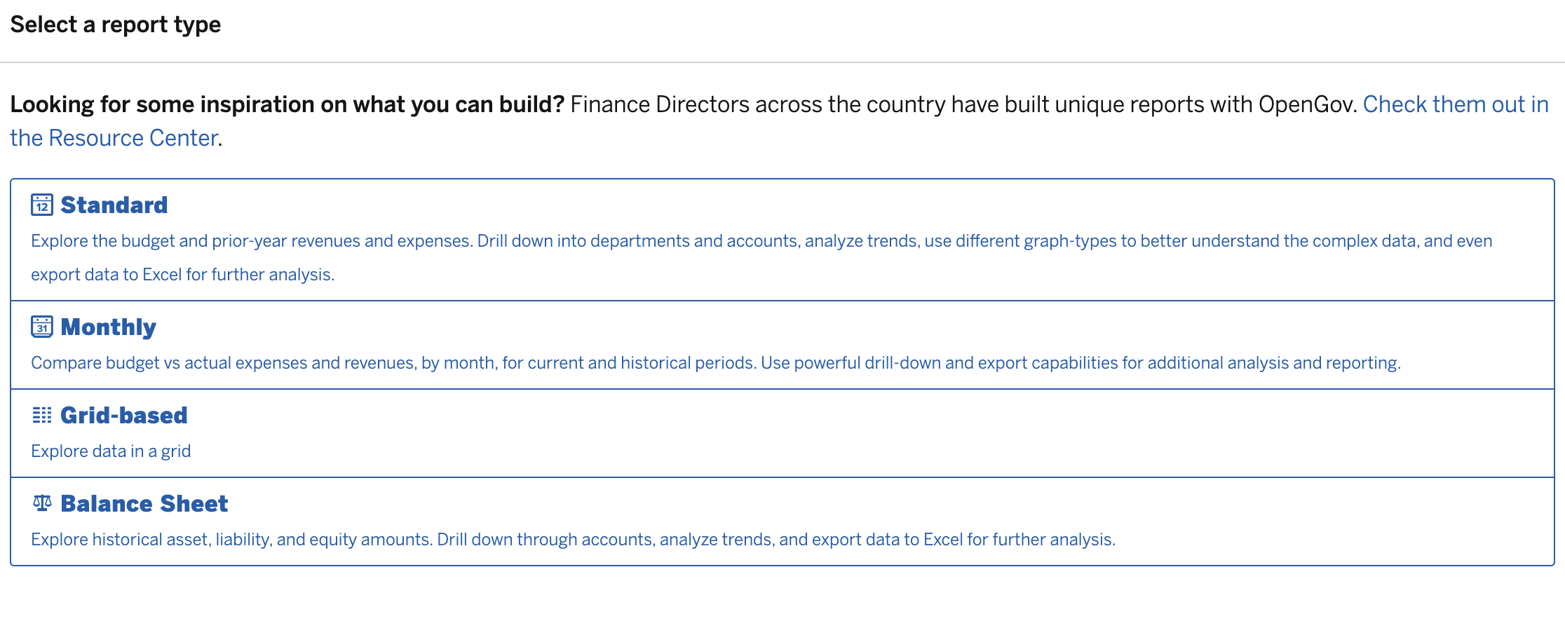The image size is (1565, 621).
Task: Click the 'Explore data in a grid' text
Action: point(111,451)
